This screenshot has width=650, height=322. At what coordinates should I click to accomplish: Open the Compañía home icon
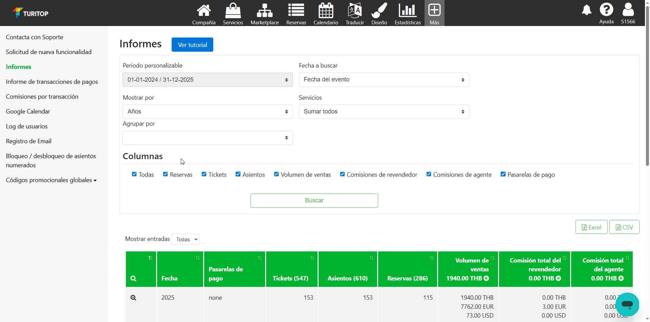203,10
